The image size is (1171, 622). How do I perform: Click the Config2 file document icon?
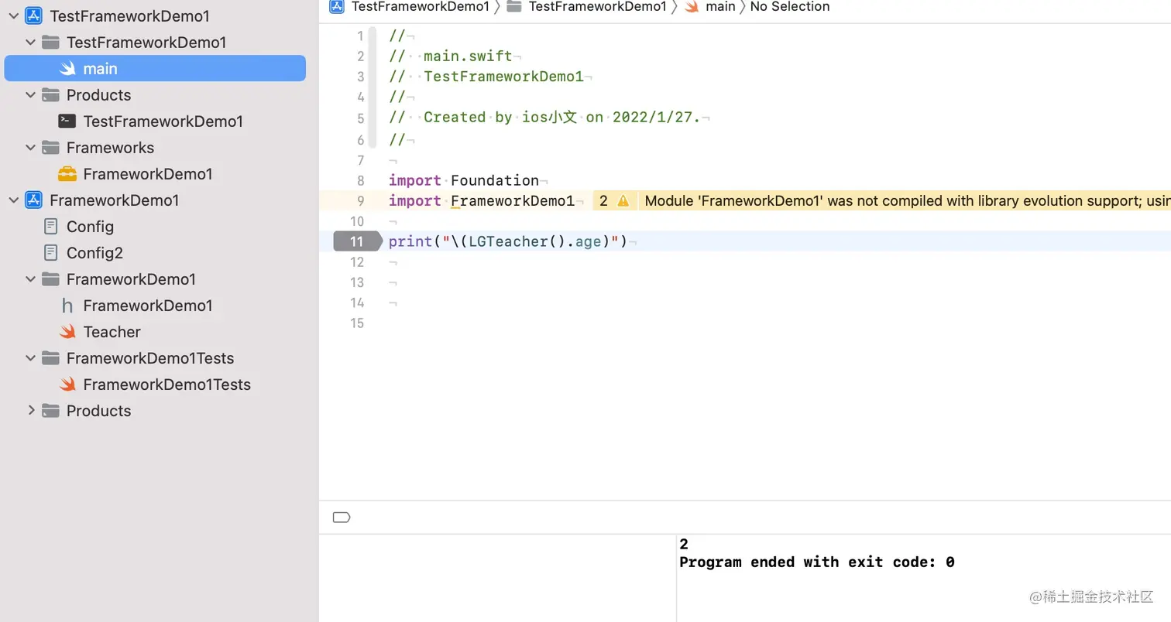point(50,253)
